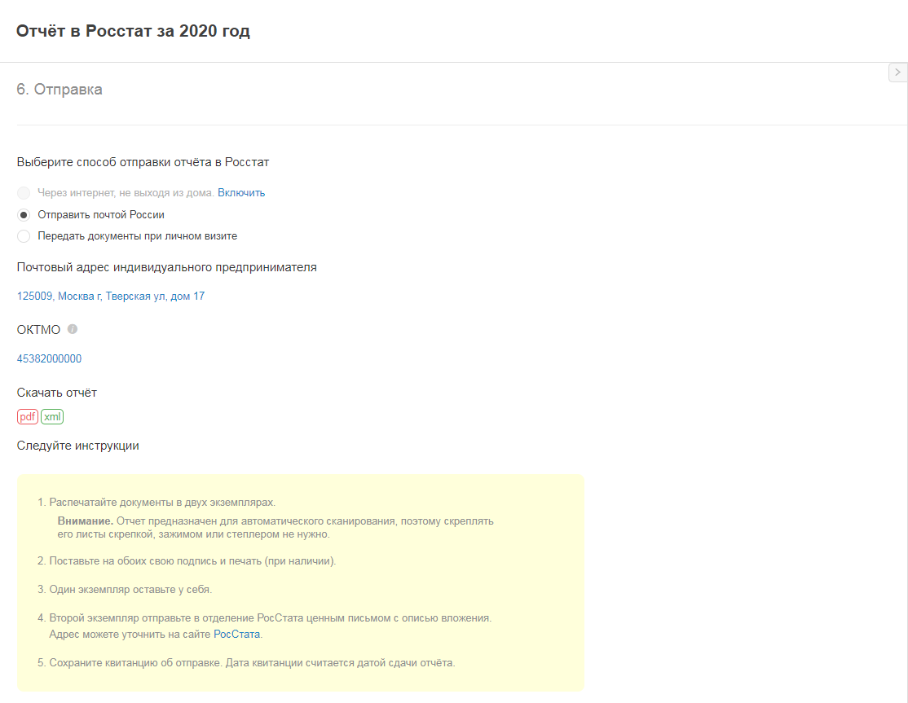Click the '6. Отправка' section header

pyautogui.click(x=60, y=90)
